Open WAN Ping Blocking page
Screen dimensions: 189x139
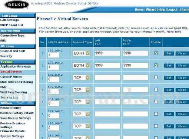point(14,92)
